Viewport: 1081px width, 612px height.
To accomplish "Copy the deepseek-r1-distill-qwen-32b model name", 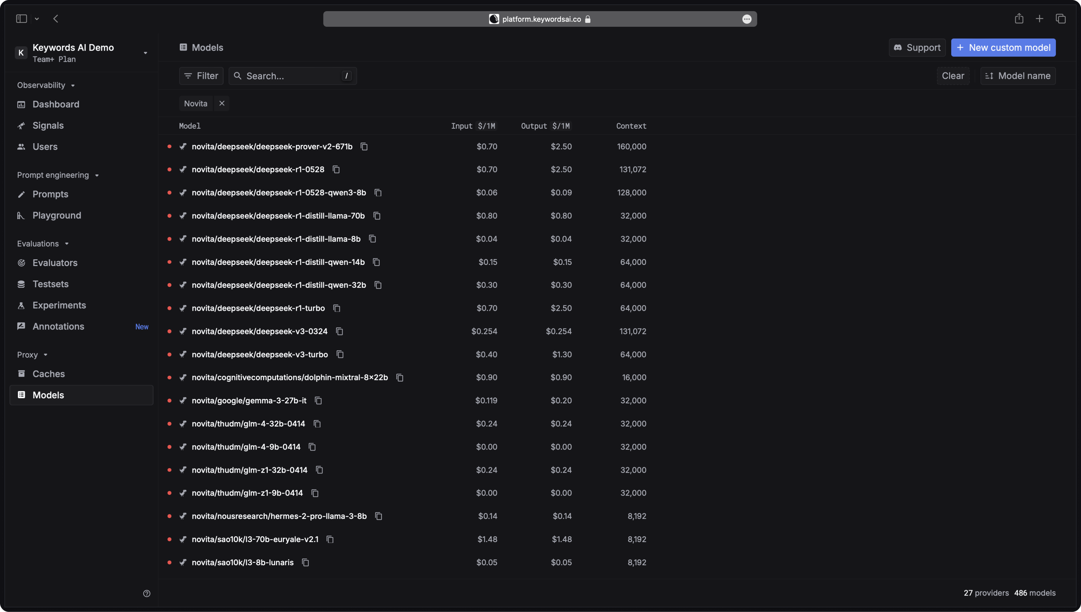I will pyautogui.click(x=378, y=285).
